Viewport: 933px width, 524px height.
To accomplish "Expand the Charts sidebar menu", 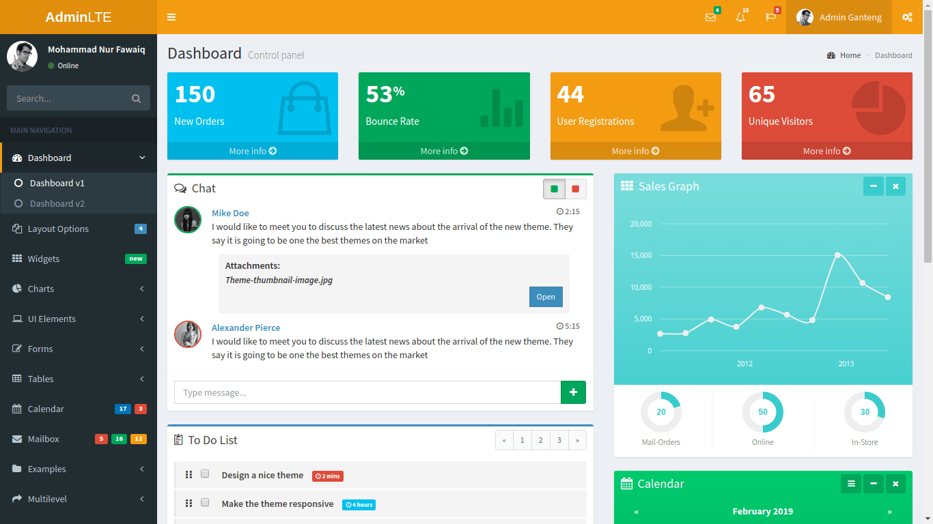I will [79, 289].
